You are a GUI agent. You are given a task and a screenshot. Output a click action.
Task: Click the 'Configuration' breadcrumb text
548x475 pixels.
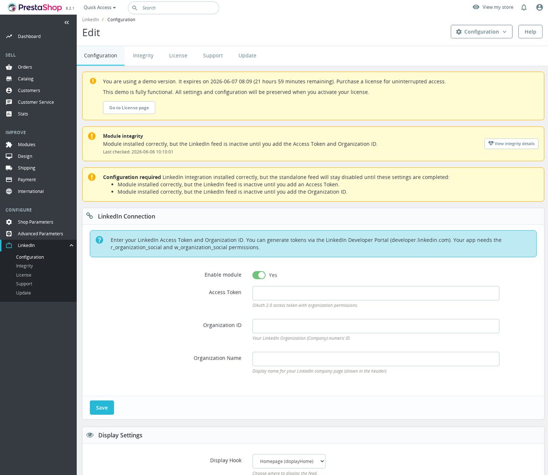(121, 20)
